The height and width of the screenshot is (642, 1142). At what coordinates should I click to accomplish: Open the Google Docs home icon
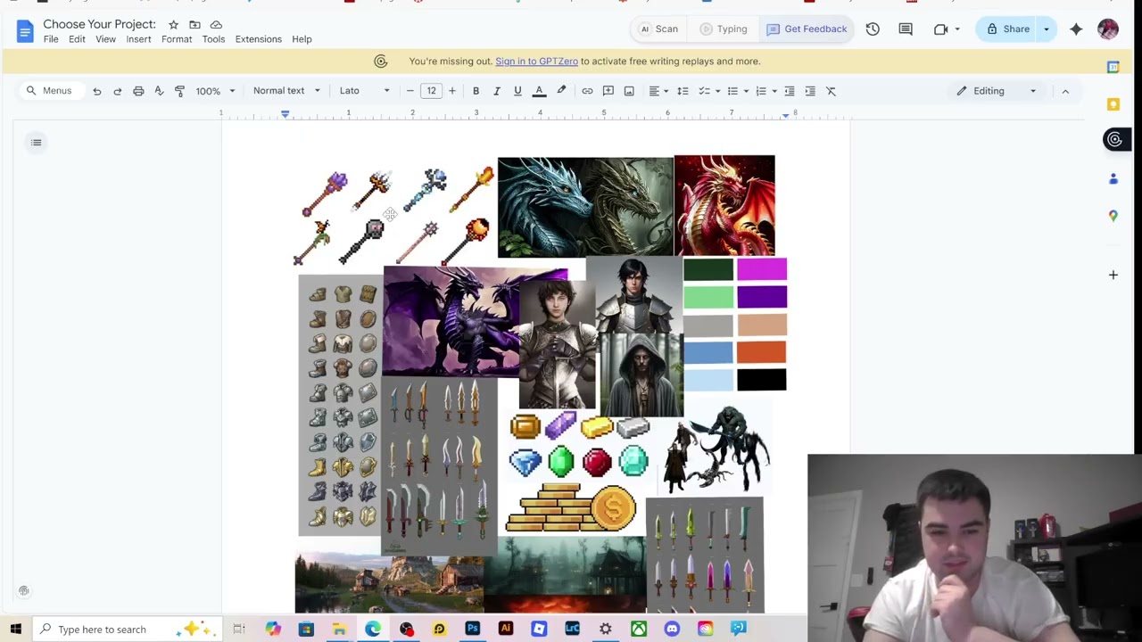pos(24,31)
